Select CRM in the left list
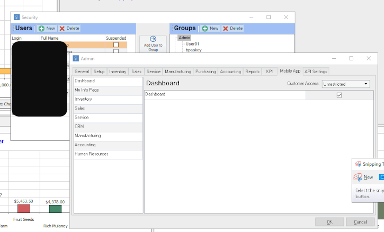This screenshot has width=384, height=232. (108, 127)
